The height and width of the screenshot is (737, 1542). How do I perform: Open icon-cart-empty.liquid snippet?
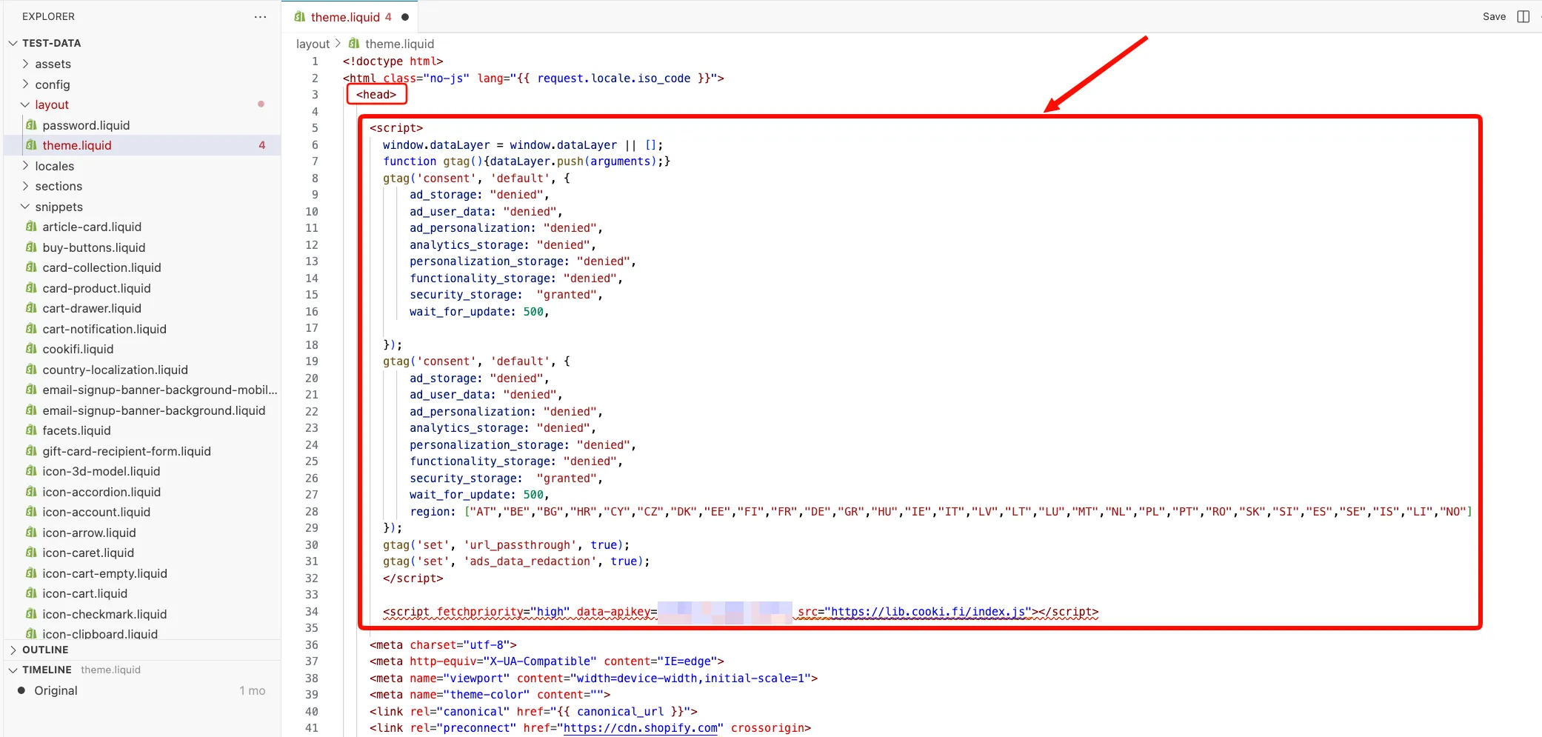104,573
